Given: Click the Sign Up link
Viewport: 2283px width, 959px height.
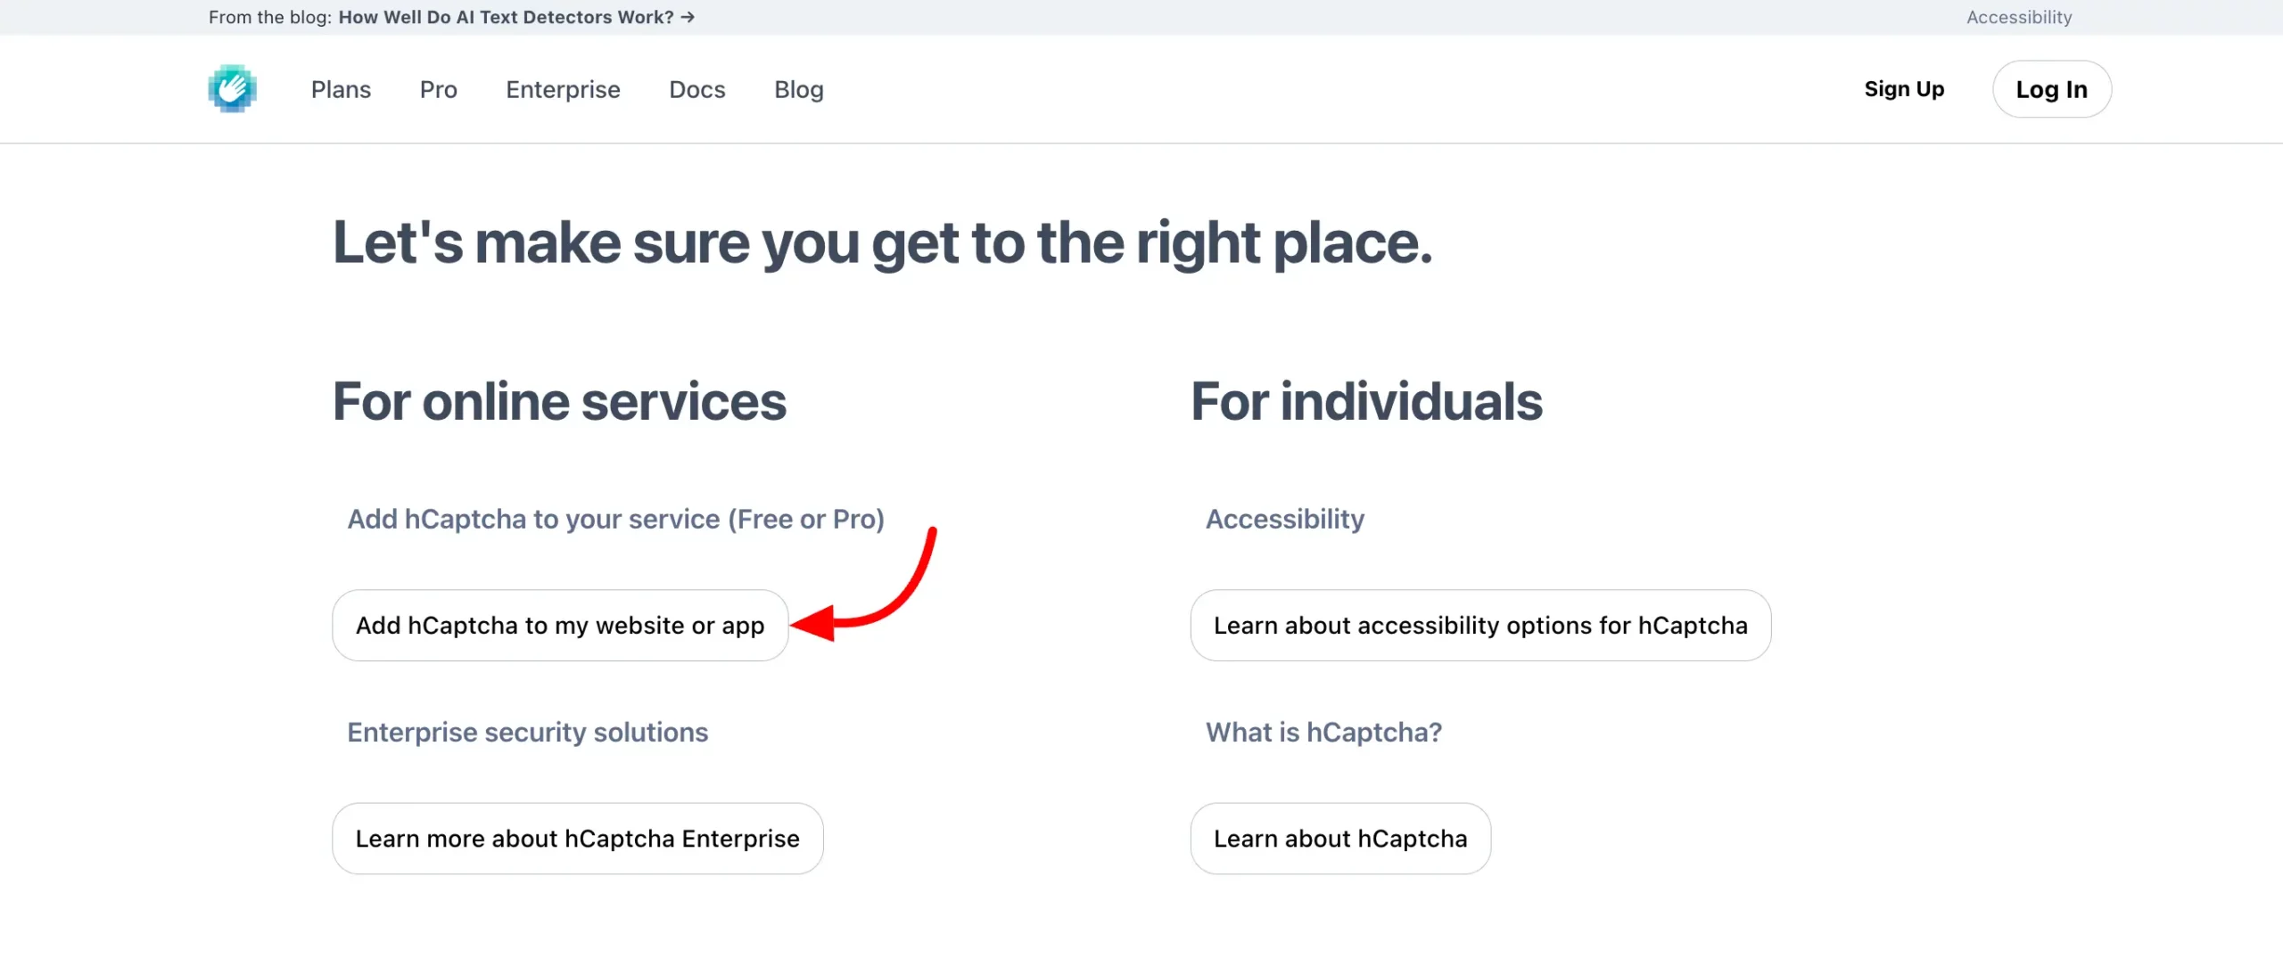Looking at the screenshot, I should point(1903,89).
